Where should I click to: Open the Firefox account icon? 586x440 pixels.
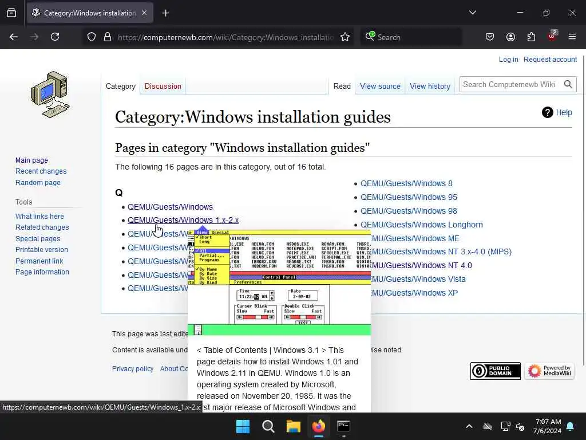tap(510, 37)
